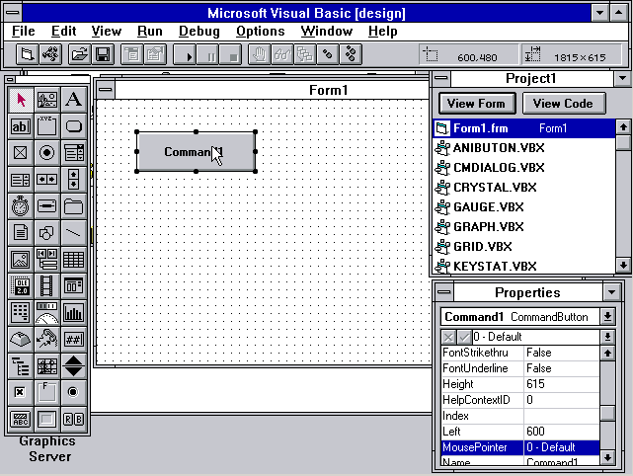Choose the Label tool (letter A)
This screenshot has width=633, height=476.
click(x=73, y=100)
